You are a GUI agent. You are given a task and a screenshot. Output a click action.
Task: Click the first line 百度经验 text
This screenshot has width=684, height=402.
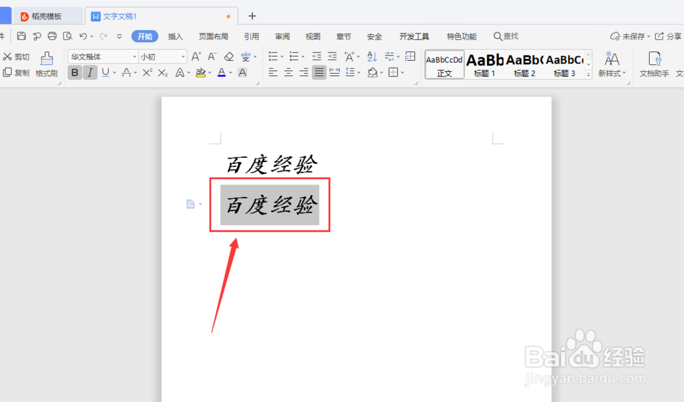[272, 164]
